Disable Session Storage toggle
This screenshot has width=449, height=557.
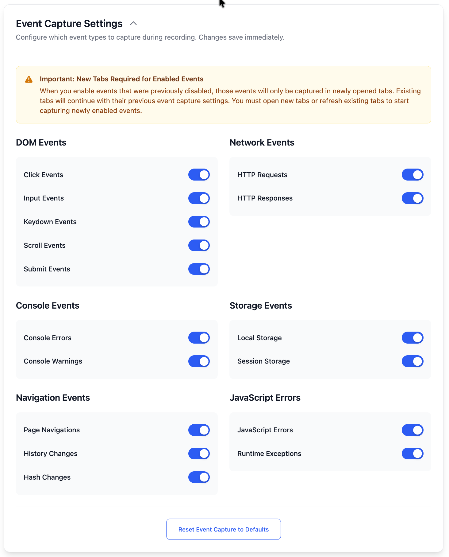click(412, 361)
